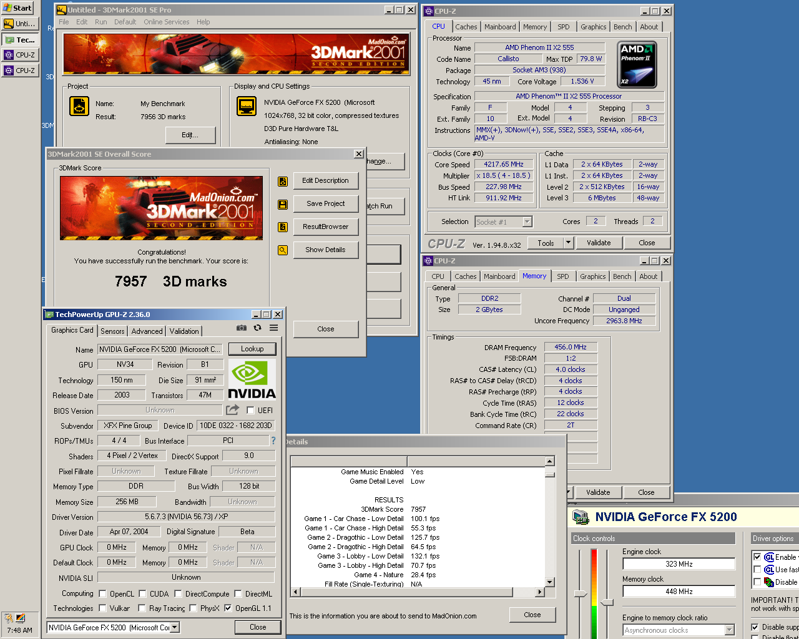Click the BIOS export share icon in GPU-Z
799x639 pixels.
pos(232,410)
